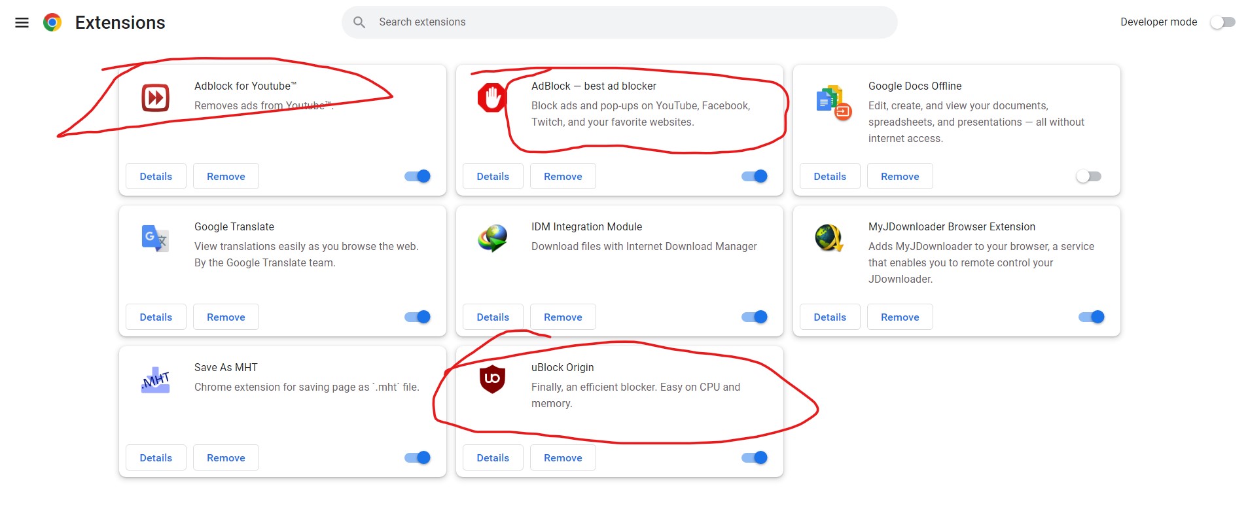Remove the Google Docs Offline extension

(900, 176)
